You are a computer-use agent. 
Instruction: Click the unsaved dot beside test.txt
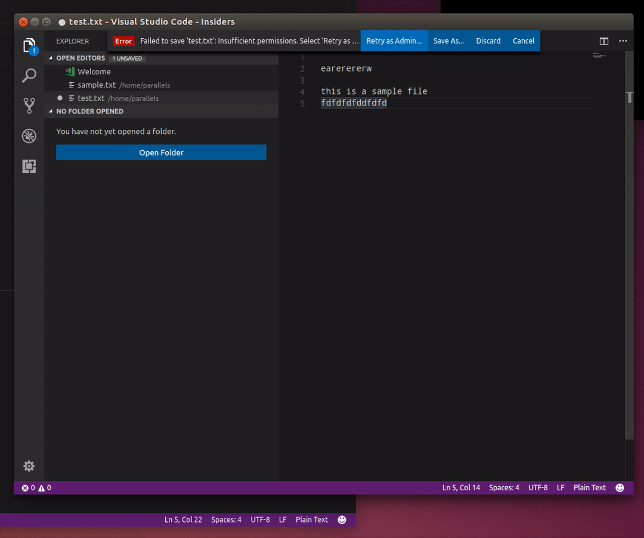pyautogui.click(x=60, y=98)
